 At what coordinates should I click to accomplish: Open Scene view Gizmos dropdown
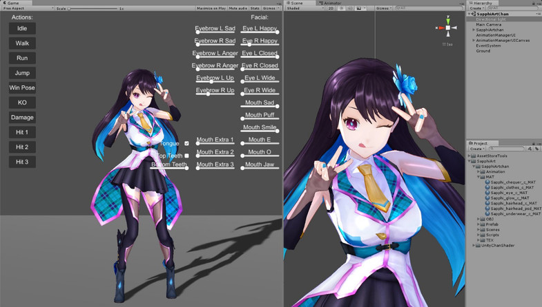(384, 8)
